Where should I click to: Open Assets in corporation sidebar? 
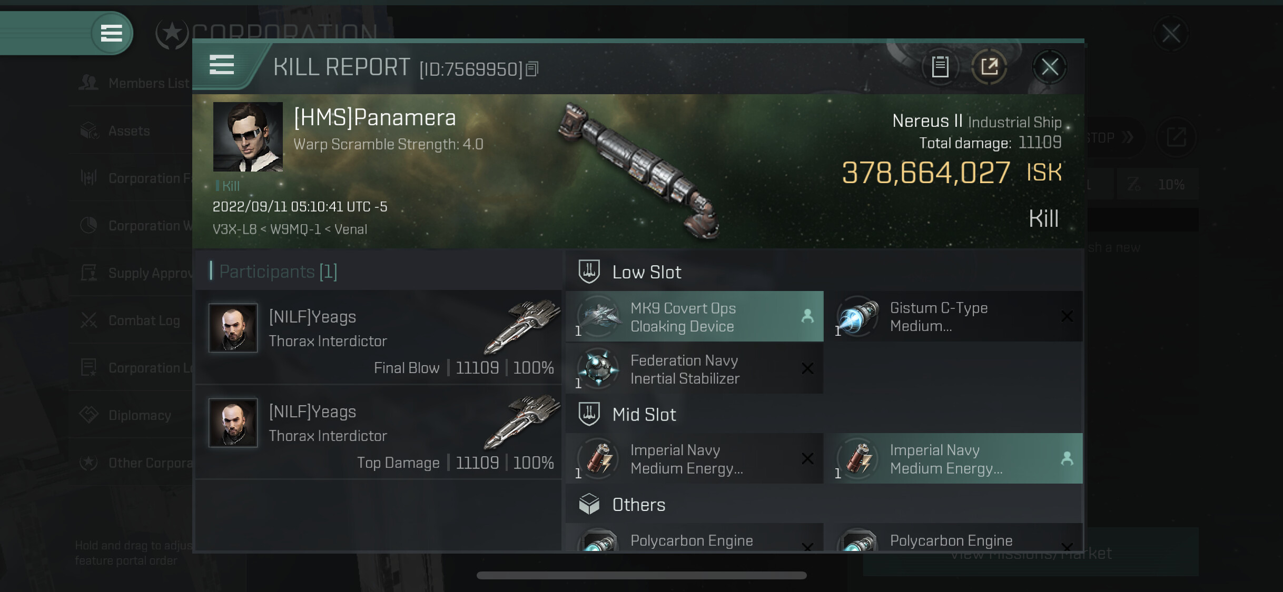tap(129, 131)
